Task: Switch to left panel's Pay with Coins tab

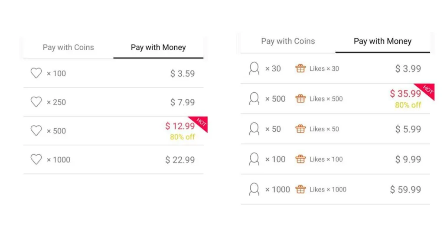Action: pos(69,47)
